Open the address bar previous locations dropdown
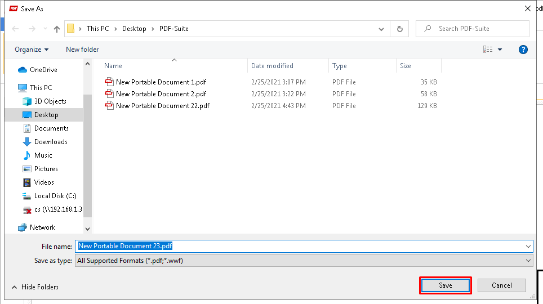The image size is (543, 304). tap(381, 29)
